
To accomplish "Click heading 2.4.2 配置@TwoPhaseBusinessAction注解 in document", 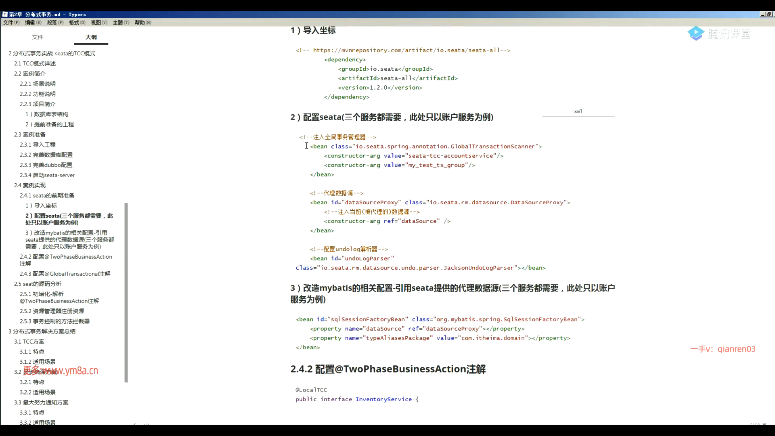I will pyautogui.click(x=388, y=369).
